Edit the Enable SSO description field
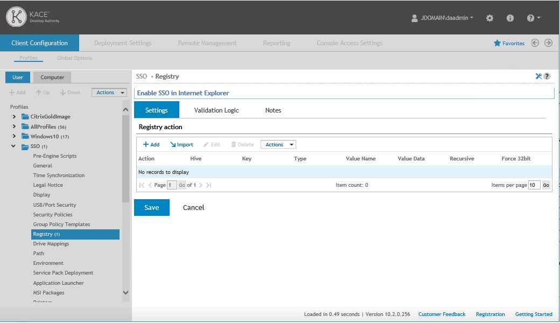This screenshot has width=560, height=323. [344, 93]
